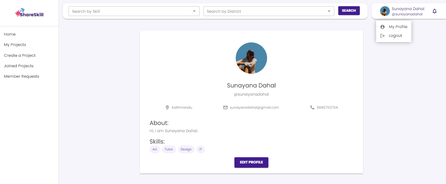Click the My Profile person icon

pyautogui.click(x=383, y=27)
